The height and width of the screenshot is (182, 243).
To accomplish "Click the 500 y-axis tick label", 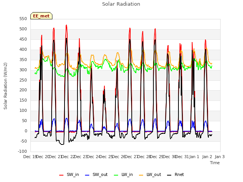I will pos(23,29).
